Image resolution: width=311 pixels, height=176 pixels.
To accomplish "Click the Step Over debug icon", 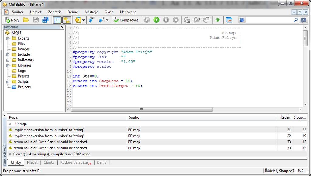I will pos(197,20).
